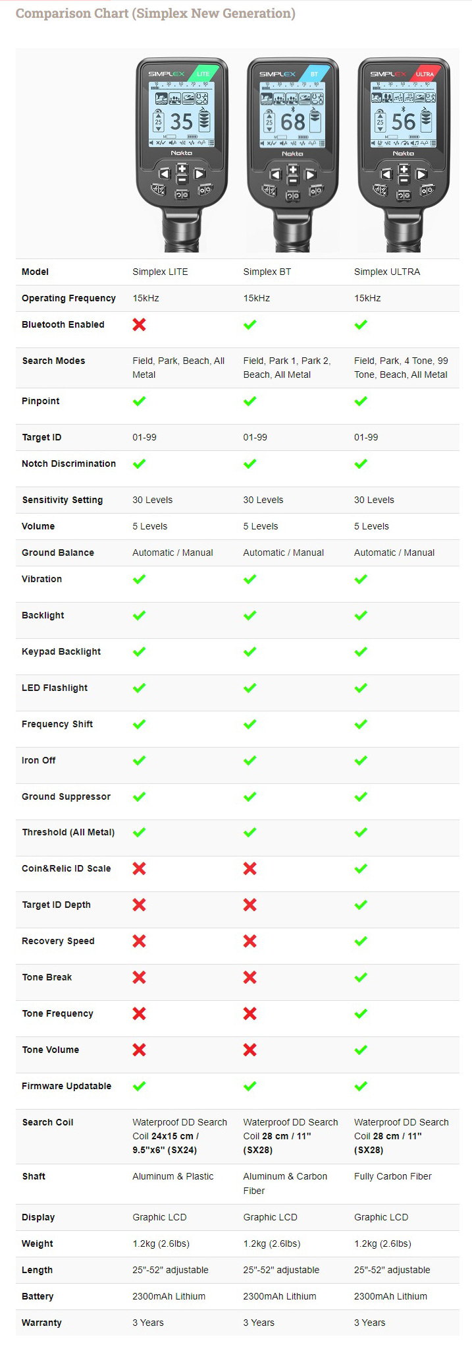472x1345 pixels.
Task: Click the Simplex ULTRA model name
Action: [x=387, y=272]
